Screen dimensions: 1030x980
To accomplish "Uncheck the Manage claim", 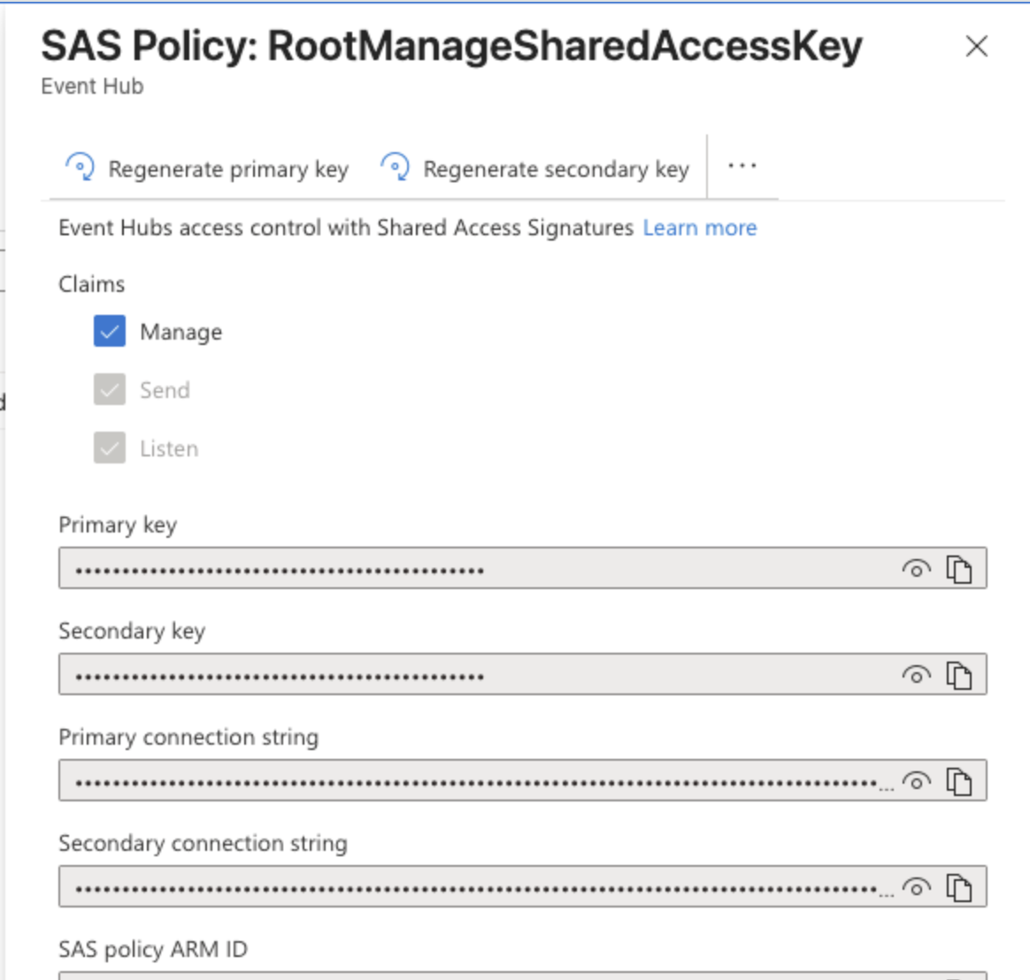I will (108, 332).
